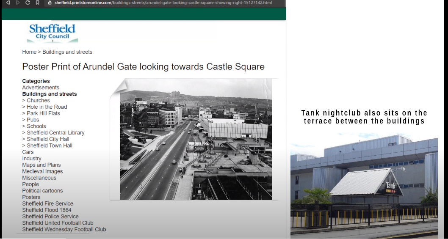This screenshot has height=239, width=448.
Task: Click the Tank nightclub caption text
Action: [364, 117]
